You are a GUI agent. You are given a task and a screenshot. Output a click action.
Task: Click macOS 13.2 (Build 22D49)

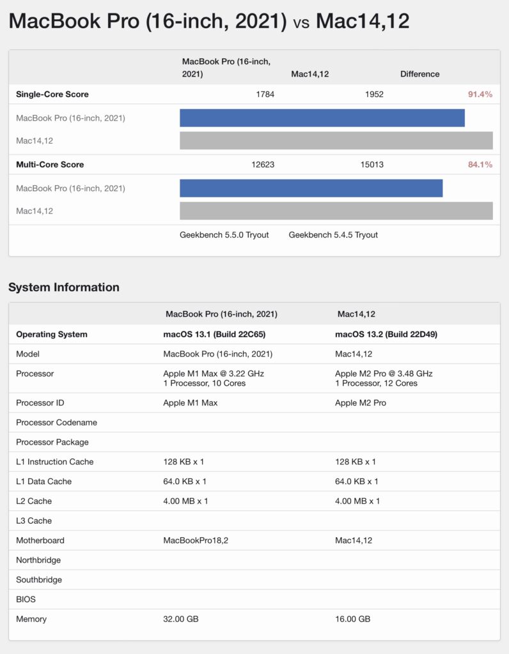(386, 334)
